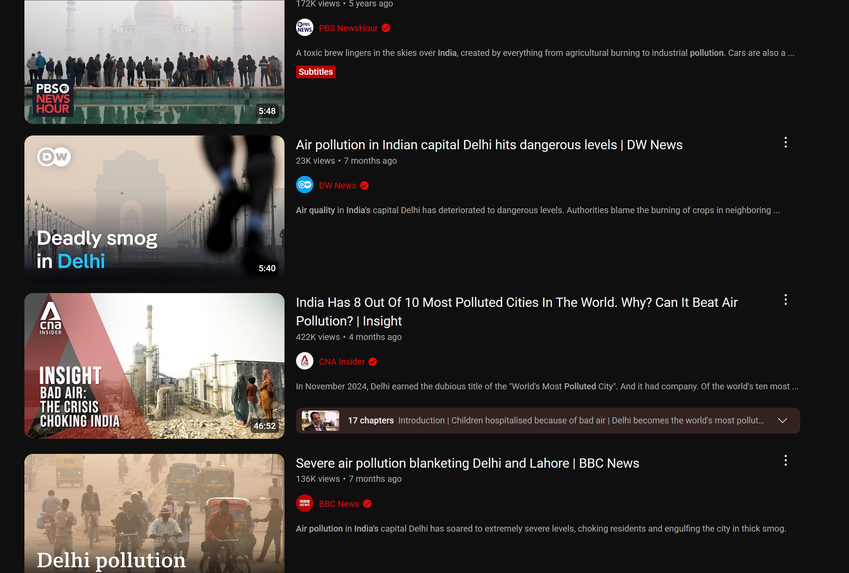Click the chapter preview thumbnail

point(320,420)
